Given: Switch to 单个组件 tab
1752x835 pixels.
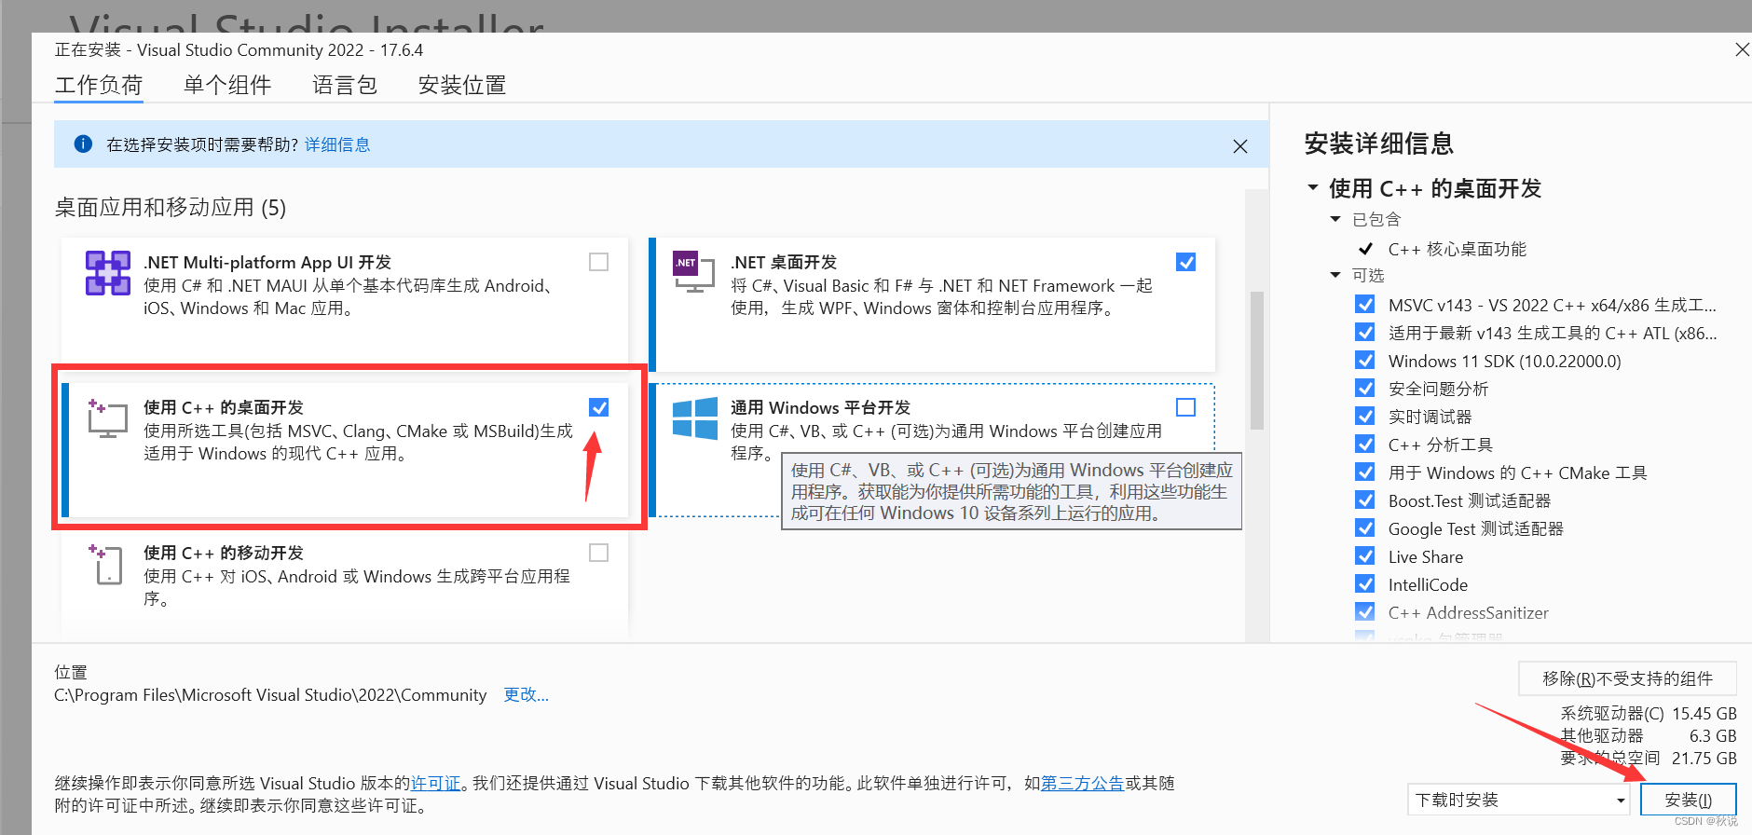Looking at the screenshot, I should [x=227, y=86].
